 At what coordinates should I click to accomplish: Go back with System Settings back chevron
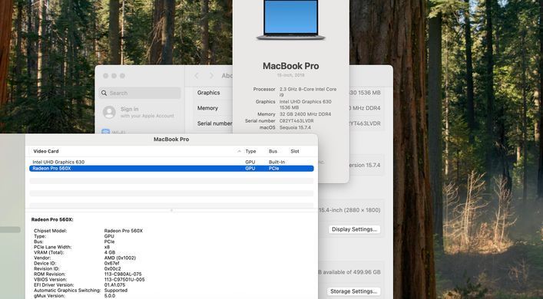[197, 76]
